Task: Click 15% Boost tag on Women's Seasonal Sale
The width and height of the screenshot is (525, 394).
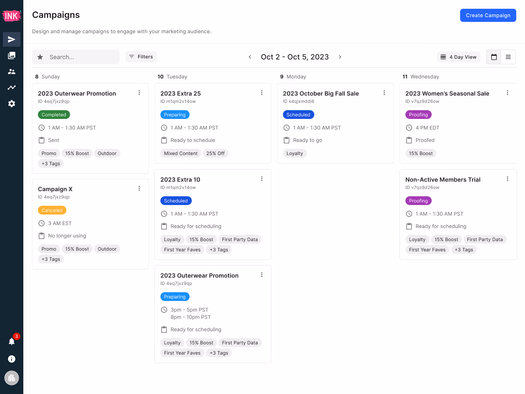Action: (421, 153)
